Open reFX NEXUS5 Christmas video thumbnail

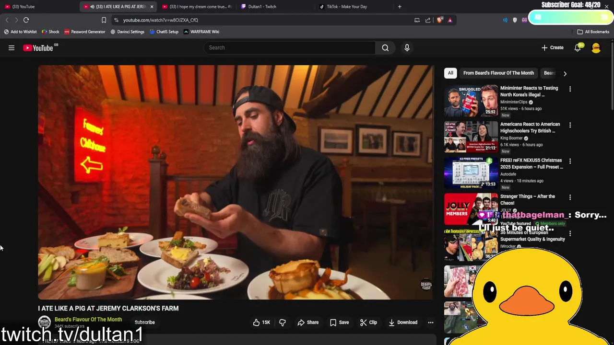pyautogui.click(x=471, y=172)
